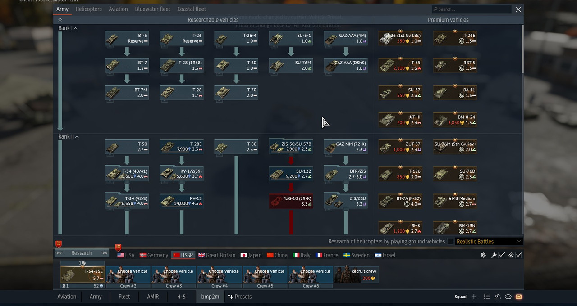Enable helicopter research by ground vehicles checkbox
Image resolution: width=577 pixels, height=306 pixels.
[x=450, y=242]
